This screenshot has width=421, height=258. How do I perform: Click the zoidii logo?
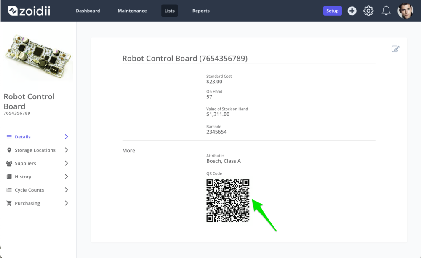coord(29,11)
